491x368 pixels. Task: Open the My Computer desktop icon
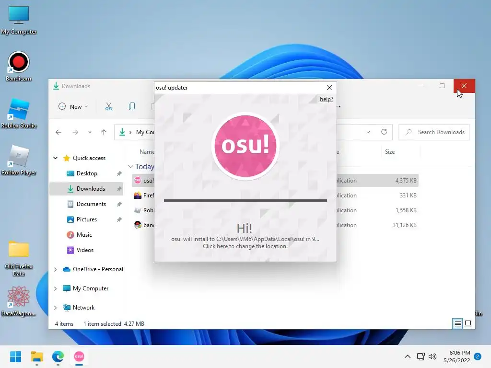click(x=19, y=20)
